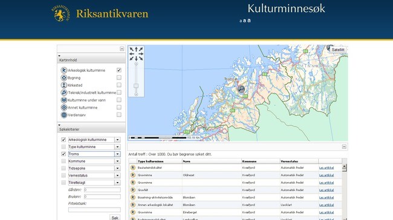Open the Kommune dropdown
The width and height of the screenshot is (393, 220).
pyautogui.click(x=117, y=162)
